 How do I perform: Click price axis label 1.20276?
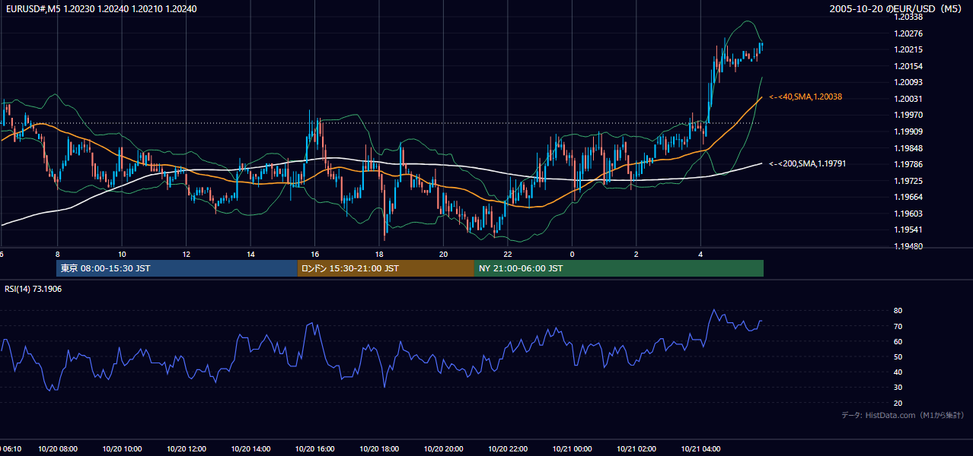[x=909, y=33]
